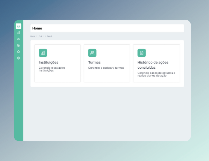Viewport: 209px width, 161px height.
Task: Select Task 2 in the breadcrumb
Action: tap(50, 36)
